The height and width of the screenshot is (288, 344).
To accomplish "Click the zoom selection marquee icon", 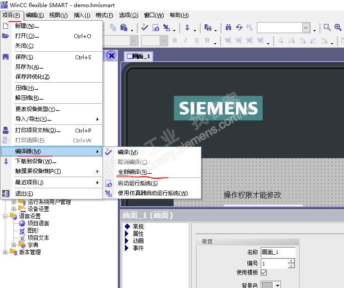I will [327, 27].
